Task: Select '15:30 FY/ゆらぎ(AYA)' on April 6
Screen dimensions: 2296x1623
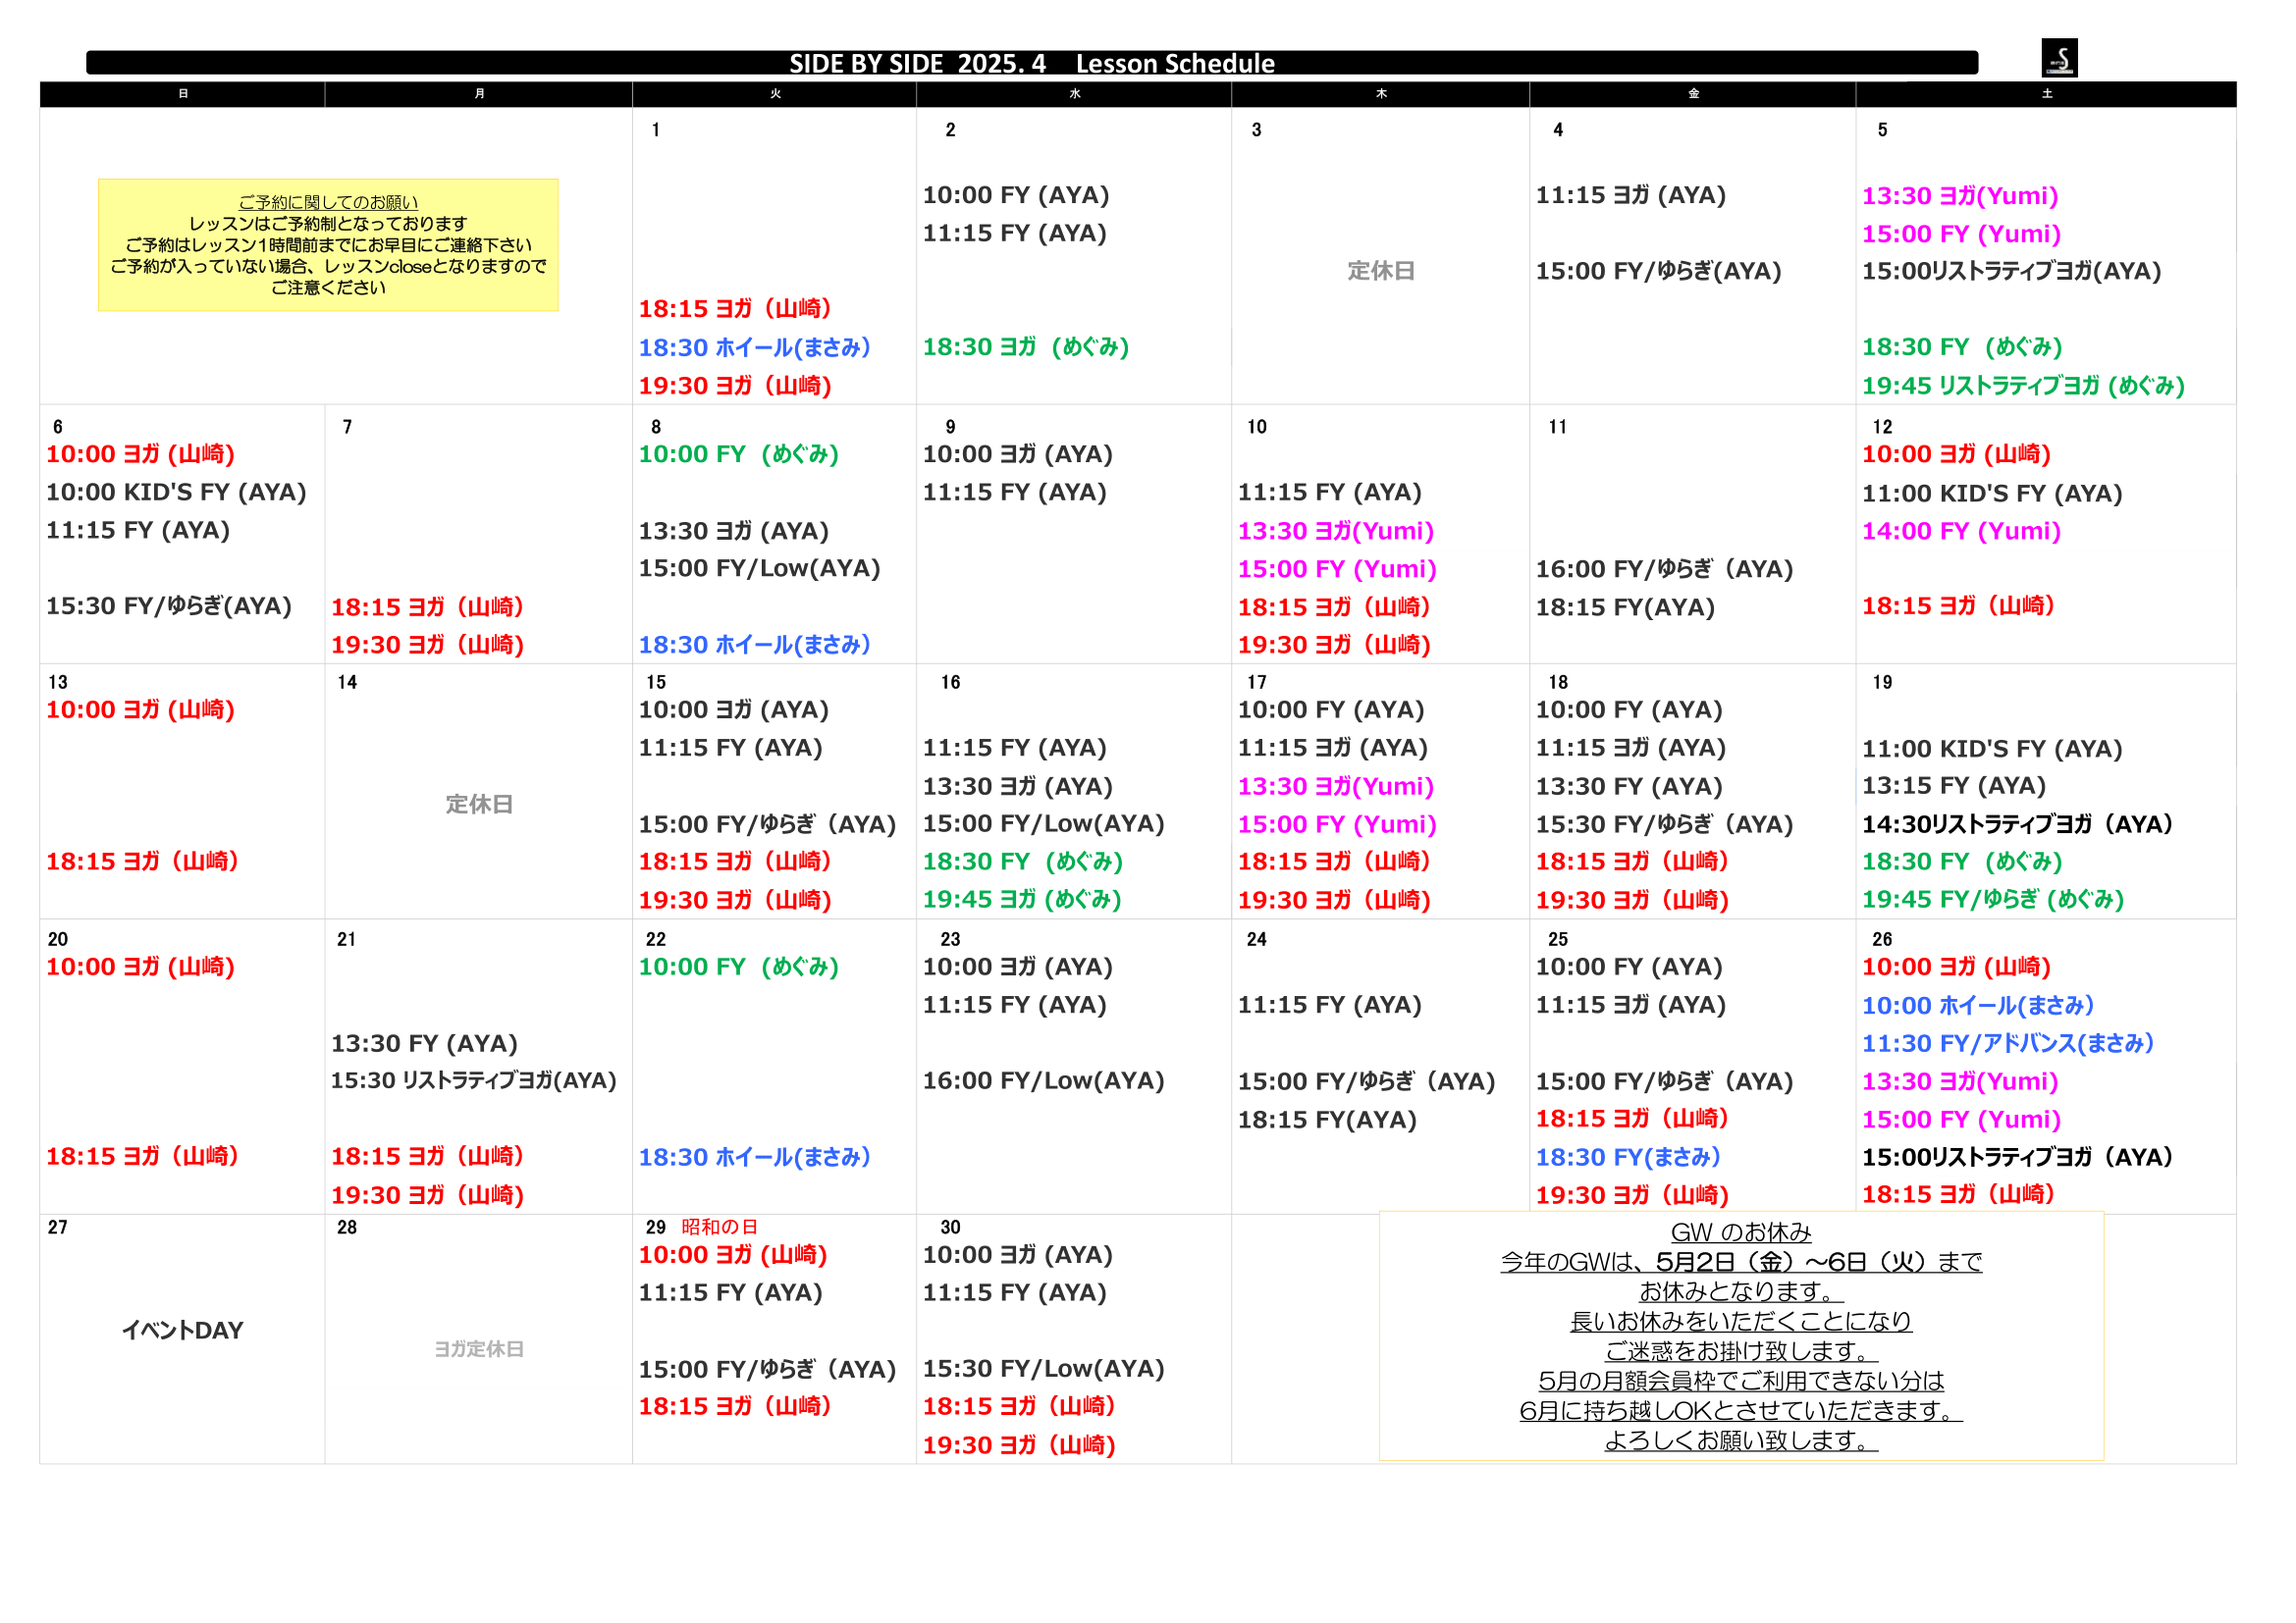Action: (x=169, y=605)
